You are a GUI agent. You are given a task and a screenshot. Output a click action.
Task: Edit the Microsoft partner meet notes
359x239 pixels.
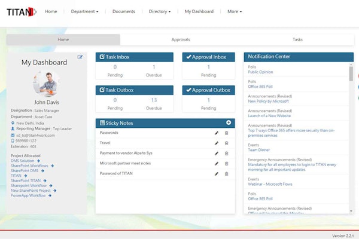tap(217, 163)
